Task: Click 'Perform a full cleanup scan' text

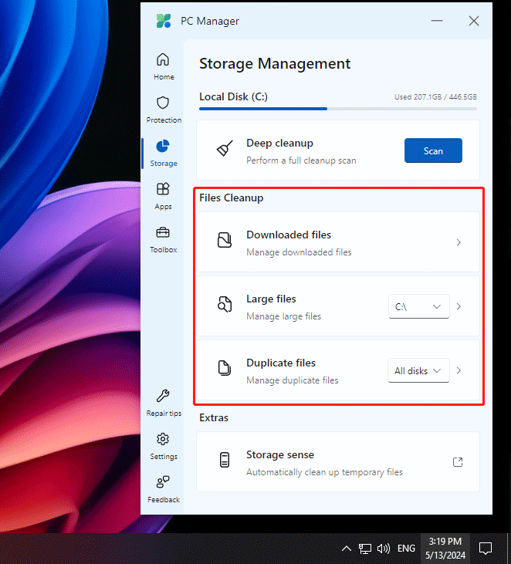Action: pyautogui.click(x=301, y=160)
